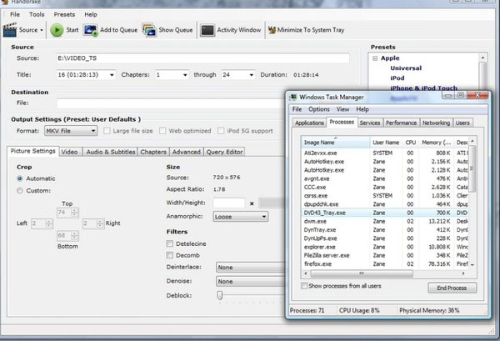500x341 pixels.
Task: Open the MKV File format dropdown
Action: (x=68, y=130)
